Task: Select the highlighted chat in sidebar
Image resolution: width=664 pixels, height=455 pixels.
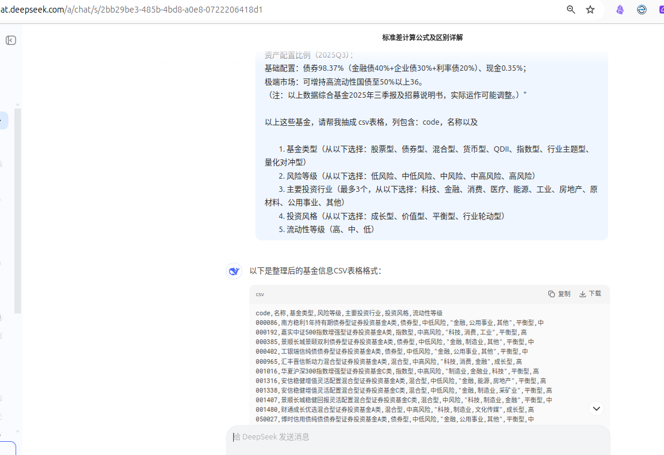Action: coord(4,120)
